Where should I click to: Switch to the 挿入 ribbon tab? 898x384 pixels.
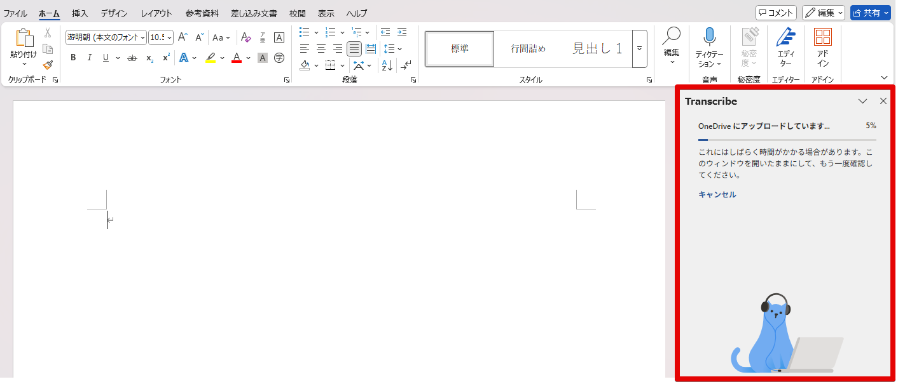point(79,13)
